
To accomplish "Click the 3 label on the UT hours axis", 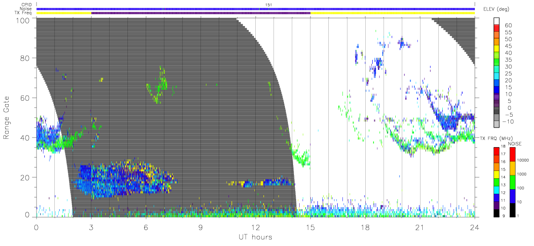I will click(91, 227).
